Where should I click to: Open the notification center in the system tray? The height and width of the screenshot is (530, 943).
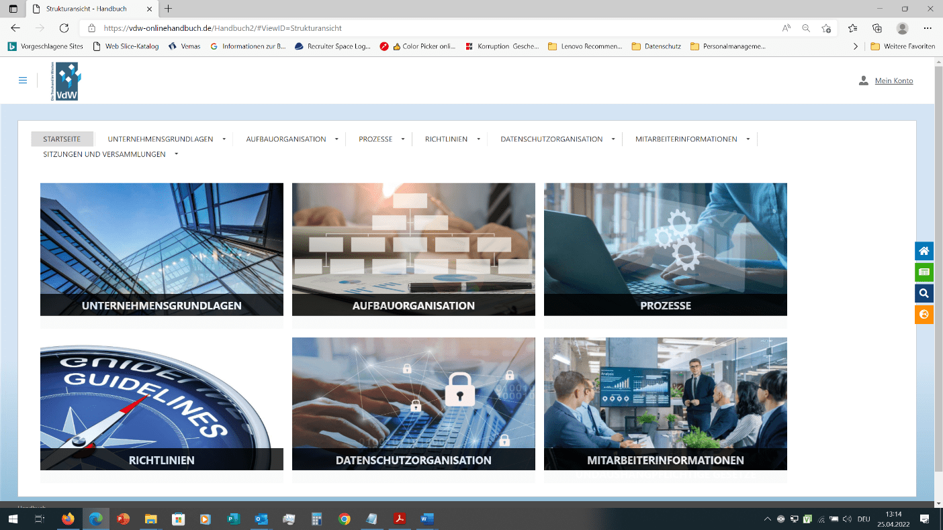click(x=924, y=519)
